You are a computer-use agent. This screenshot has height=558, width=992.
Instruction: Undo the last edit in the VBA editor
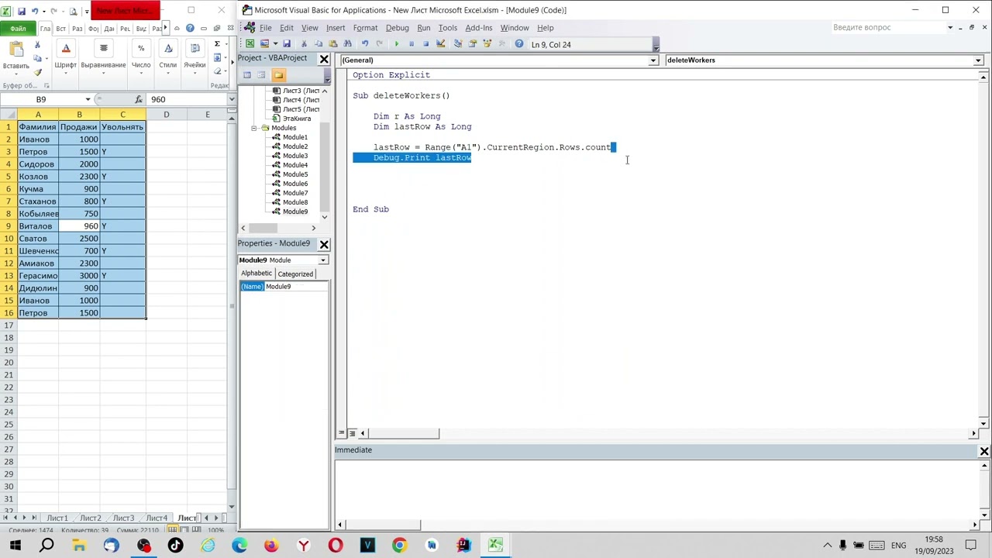click(x=365, y=44)
